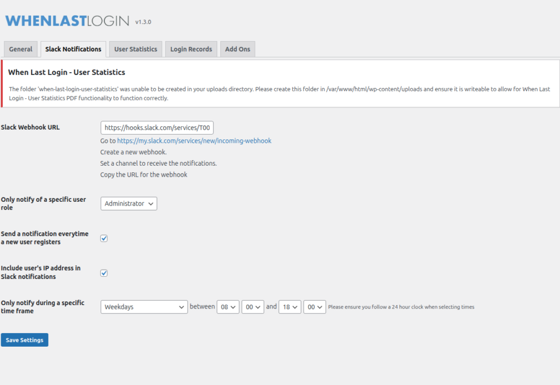Open the end minute dropdown after 18
Image resolution: width=560 pixels, height=385 pixels.
314,307
